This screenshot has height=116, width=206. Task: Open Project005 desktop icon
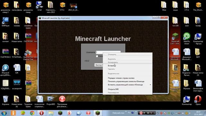(x=51, y=101)
